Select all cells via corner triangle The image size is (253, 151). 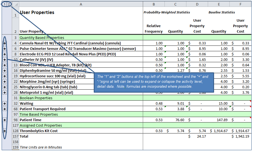16,4
